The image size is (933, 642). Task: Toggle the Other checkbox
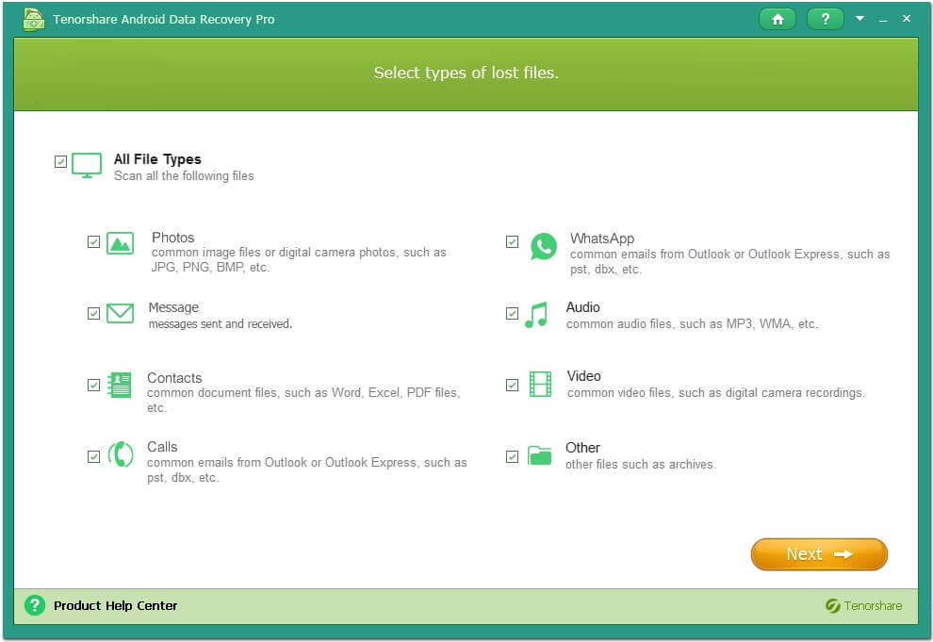click(513, 456)
